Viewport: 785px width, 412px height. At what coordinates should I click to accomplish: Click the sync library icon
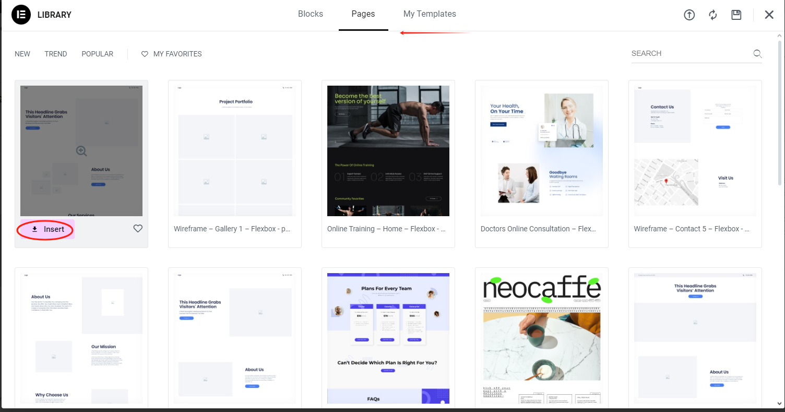tap(712, 15)
